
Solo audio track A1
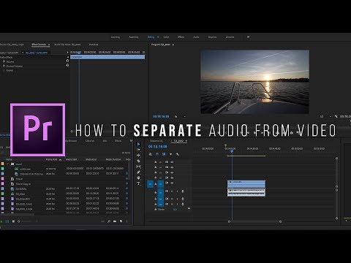[177, 191]
